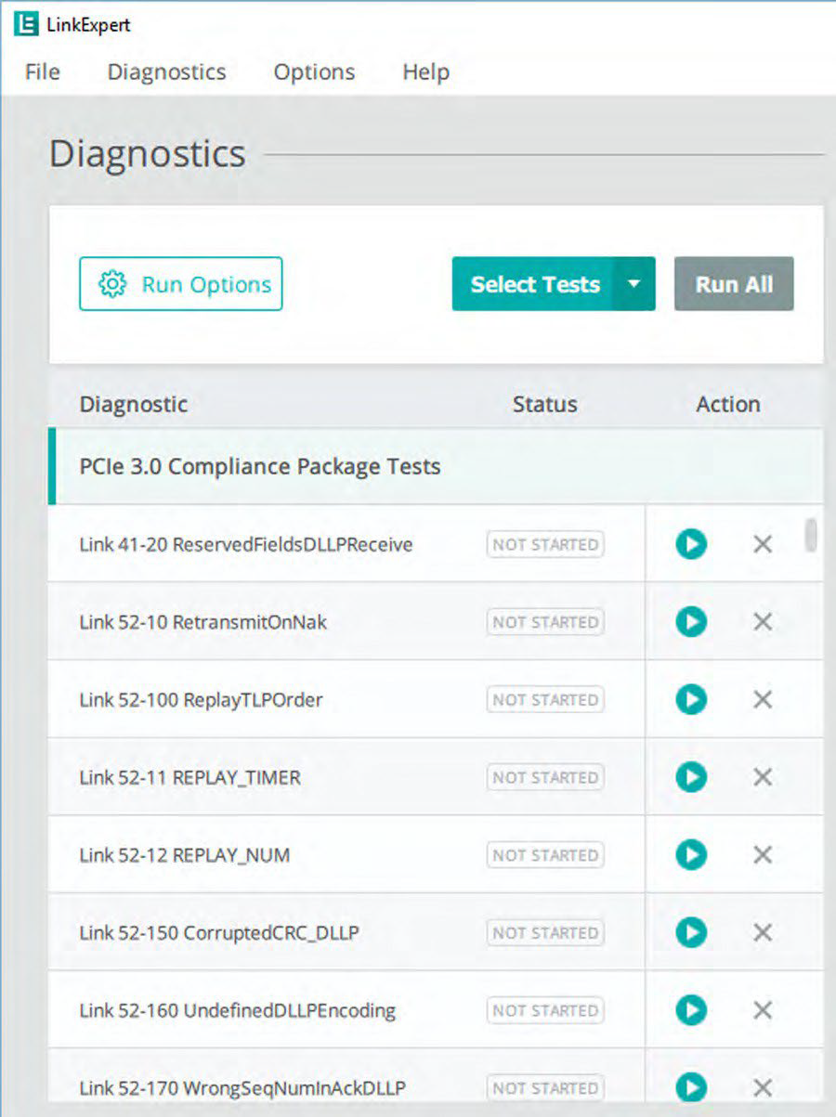Open the Help menu
Screen dimensions: 836x1117
click(426, 71)
